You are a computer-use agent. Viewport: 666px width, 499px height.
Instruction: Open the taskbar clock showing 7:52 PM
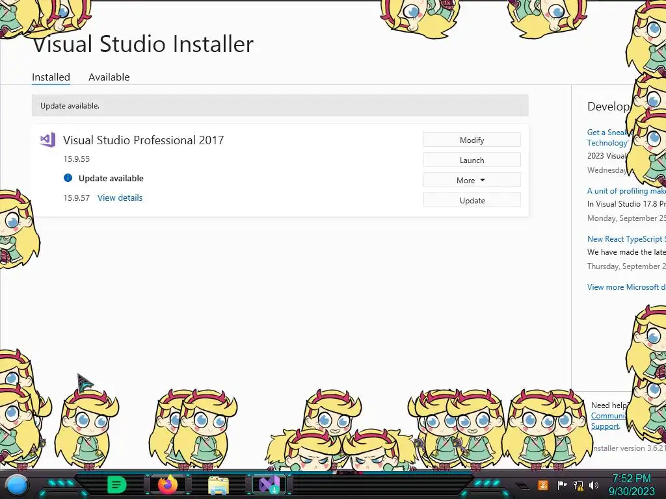(632, 479)
